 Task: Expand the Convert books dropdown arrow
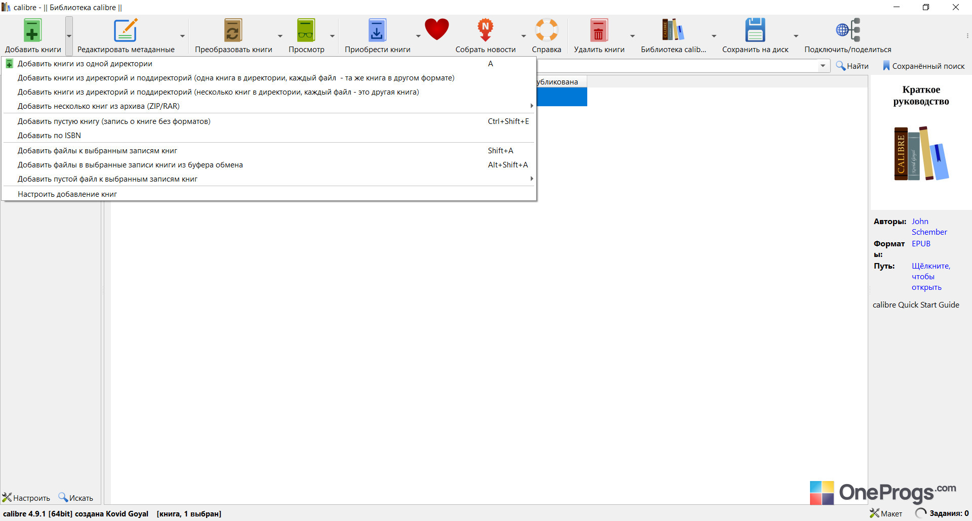coord(280,36)
